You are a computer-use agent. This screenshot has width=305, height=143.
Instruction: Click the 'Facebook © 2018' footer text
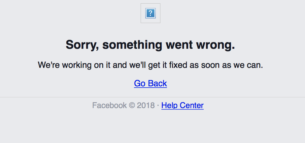pos(123,105)
